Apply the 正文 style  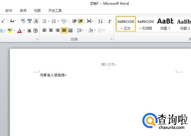[x=126, y=24]
